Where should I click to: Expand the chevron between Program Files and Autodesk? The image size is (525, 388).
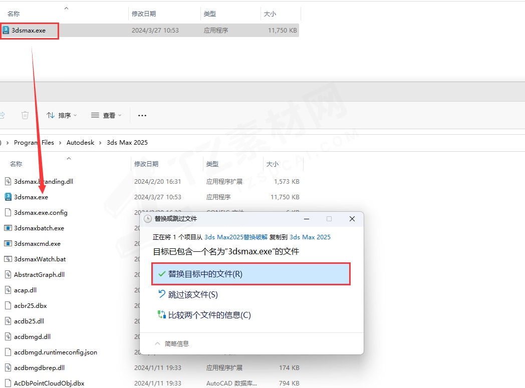point(60,143)
